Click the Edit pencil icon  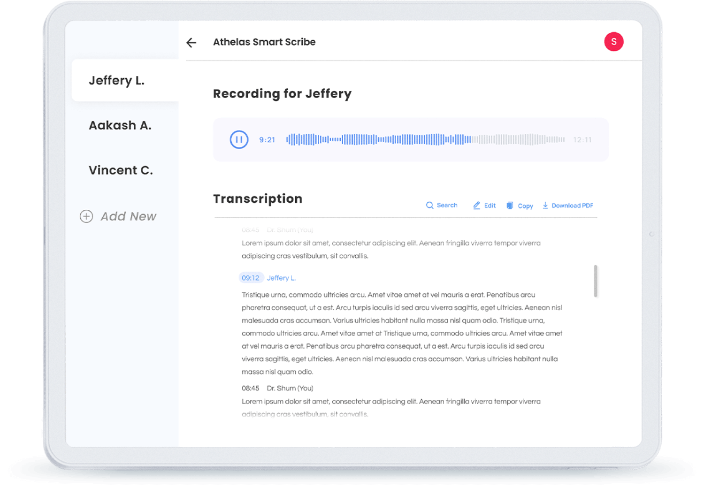476,206
